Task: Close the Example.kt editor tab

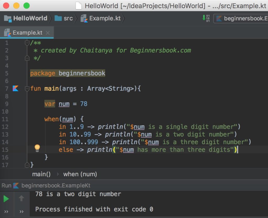Action: [x=48, y=33]
